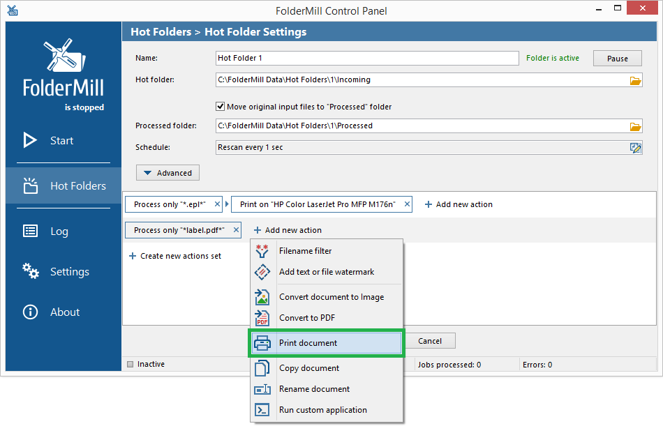Open Add new action for first actions set

pyautogui.click(x=459, y=204)
